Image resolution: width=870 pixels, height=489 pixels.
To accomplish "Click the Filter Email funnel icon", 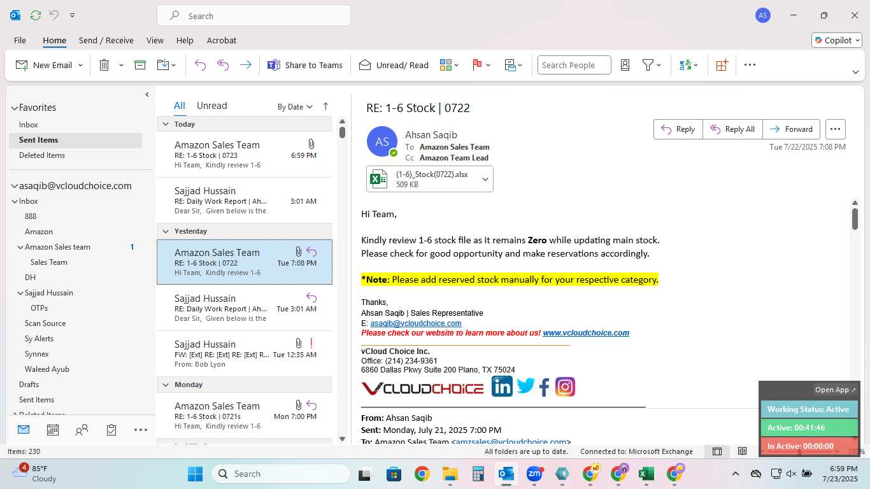I will tap(648, 65).
